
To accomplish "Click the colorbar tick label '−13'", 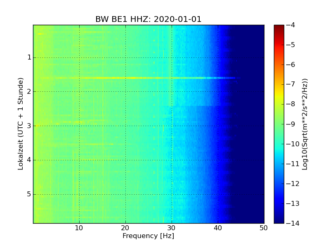I will point(293,203).
